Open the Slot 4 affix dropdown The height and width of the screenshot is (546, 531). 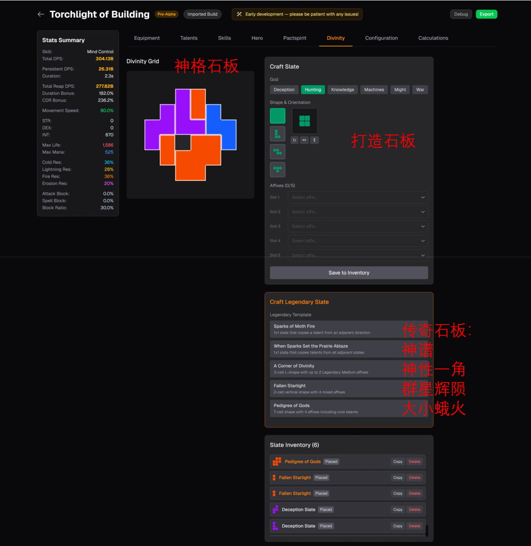click(358, 241)
